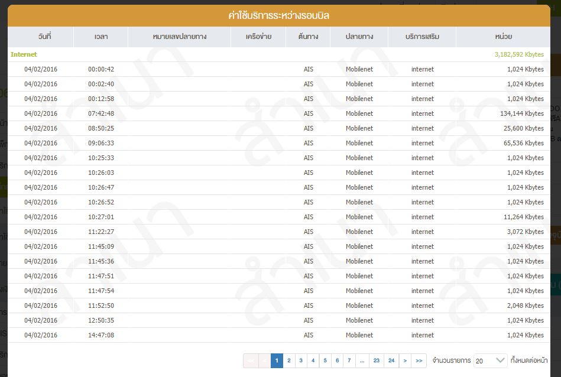The image size is (561, 377).
Task: Select current page 1 button
Action: tap(277, 360)
